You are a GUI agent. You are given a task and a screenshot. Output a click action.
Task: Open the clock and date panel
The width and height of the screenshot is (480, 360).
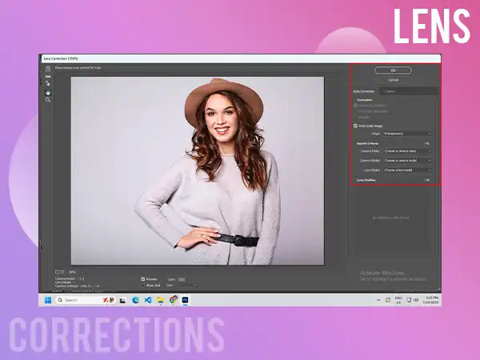point(430,300)
